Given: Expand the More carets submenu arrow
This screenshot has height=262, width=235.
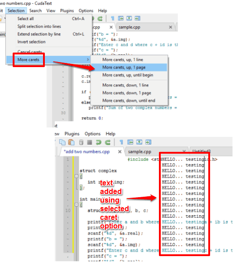Looking at the screenshot, I should (x=88, y=60).
